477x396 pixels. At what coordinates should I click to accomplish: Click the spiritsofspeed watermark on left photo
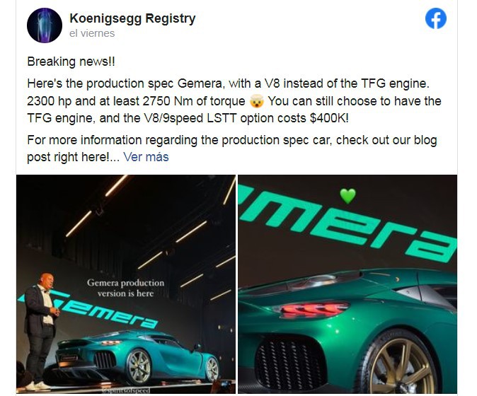(126, 390)
